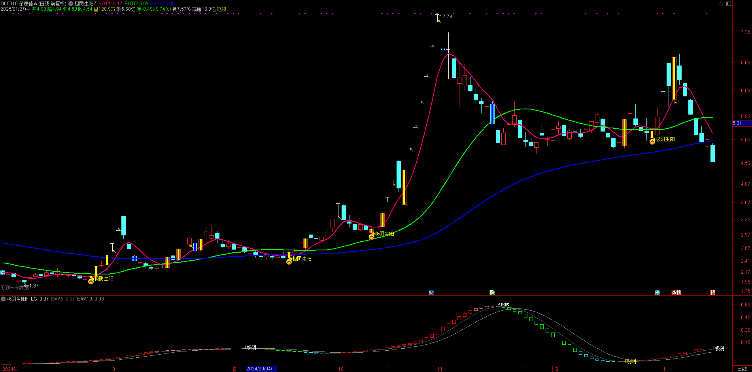The image size is (752, 372).
Task: Click the 1.87 low price label
Action: [34, 286]
